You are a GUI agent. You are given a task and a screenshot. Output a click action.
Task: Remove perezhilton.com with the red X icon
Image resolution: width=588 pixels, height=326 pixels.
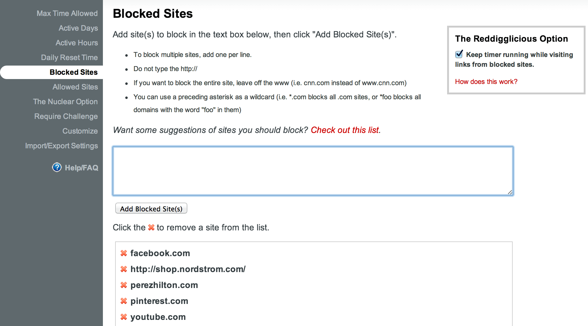pyautogui.click(x=124, y=285)
